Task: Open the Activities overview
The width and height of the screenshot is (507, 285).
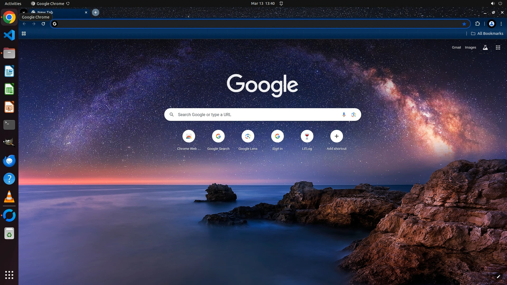Action: [x=13, y=3]
